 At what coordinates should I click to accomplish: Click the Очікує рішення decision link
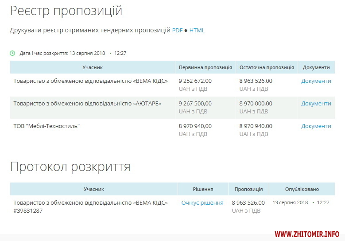click(202, 203)
